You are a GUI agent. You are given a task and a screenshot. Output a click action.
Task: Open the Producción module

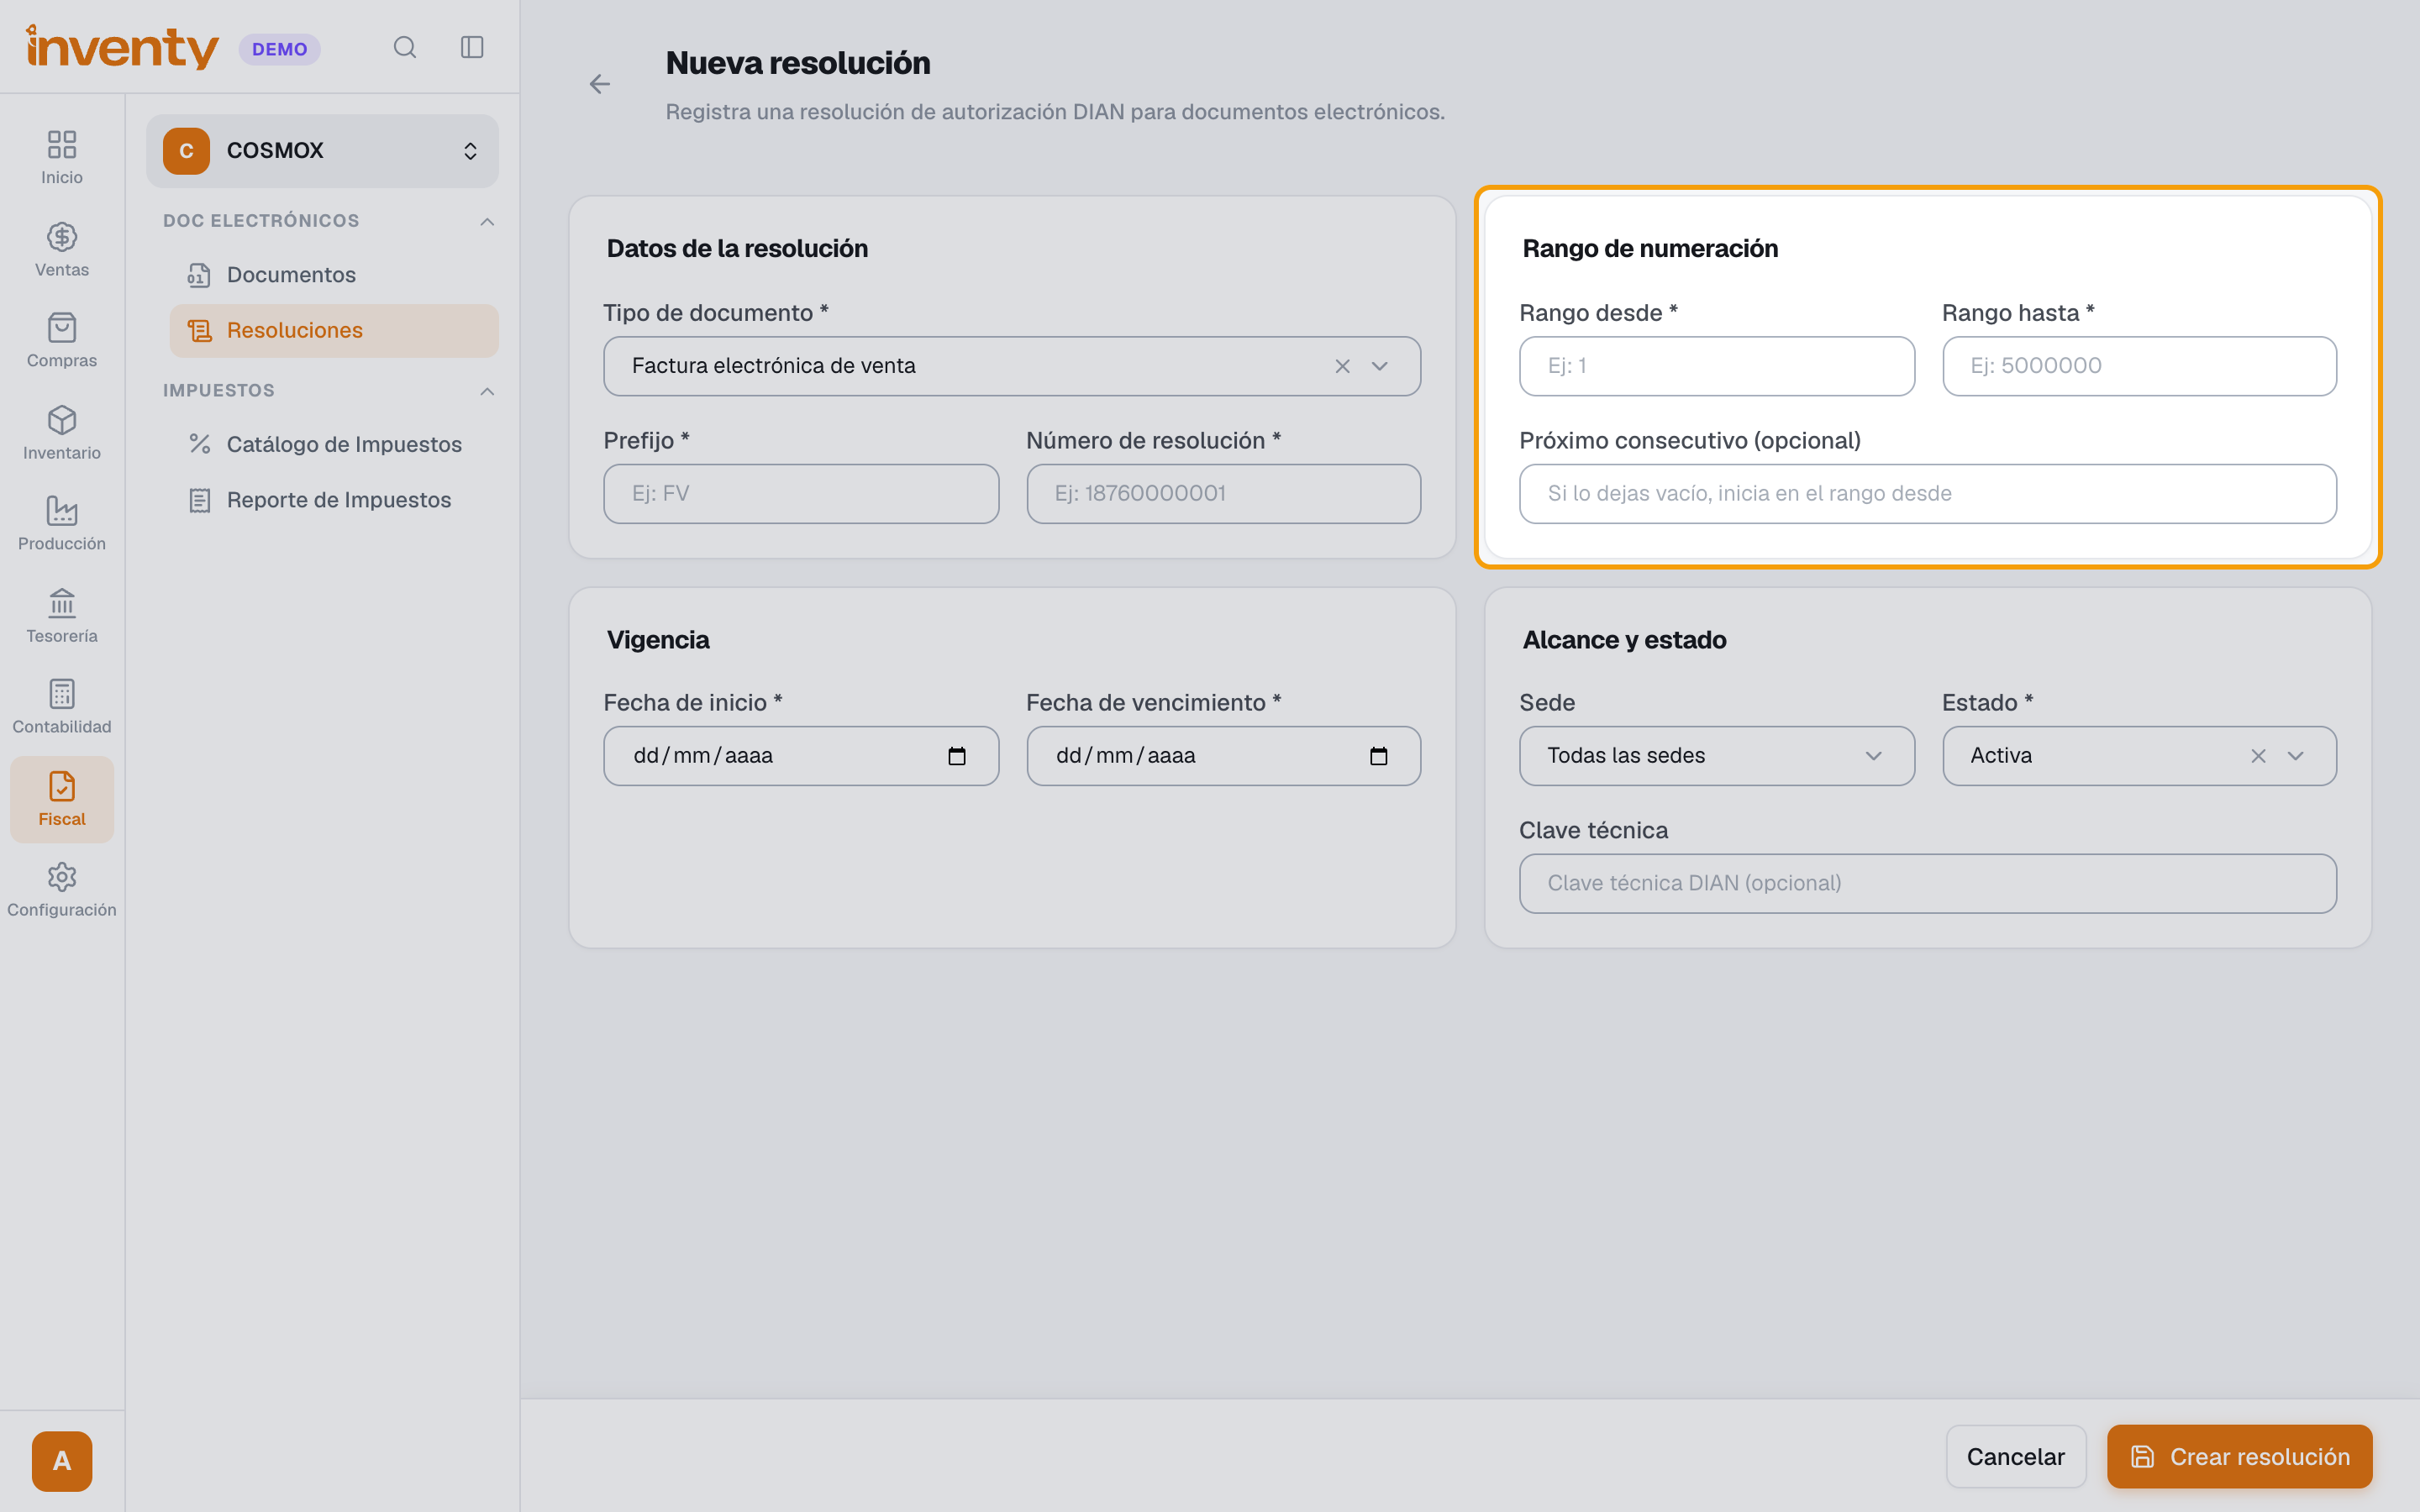[x=62, y=524]
